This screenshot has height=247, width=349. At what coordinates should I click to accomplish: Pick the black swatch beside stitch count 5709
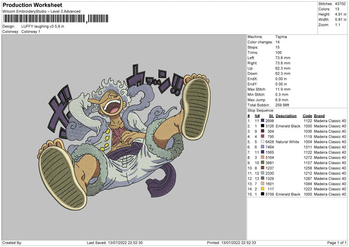(x=262, y=194)
